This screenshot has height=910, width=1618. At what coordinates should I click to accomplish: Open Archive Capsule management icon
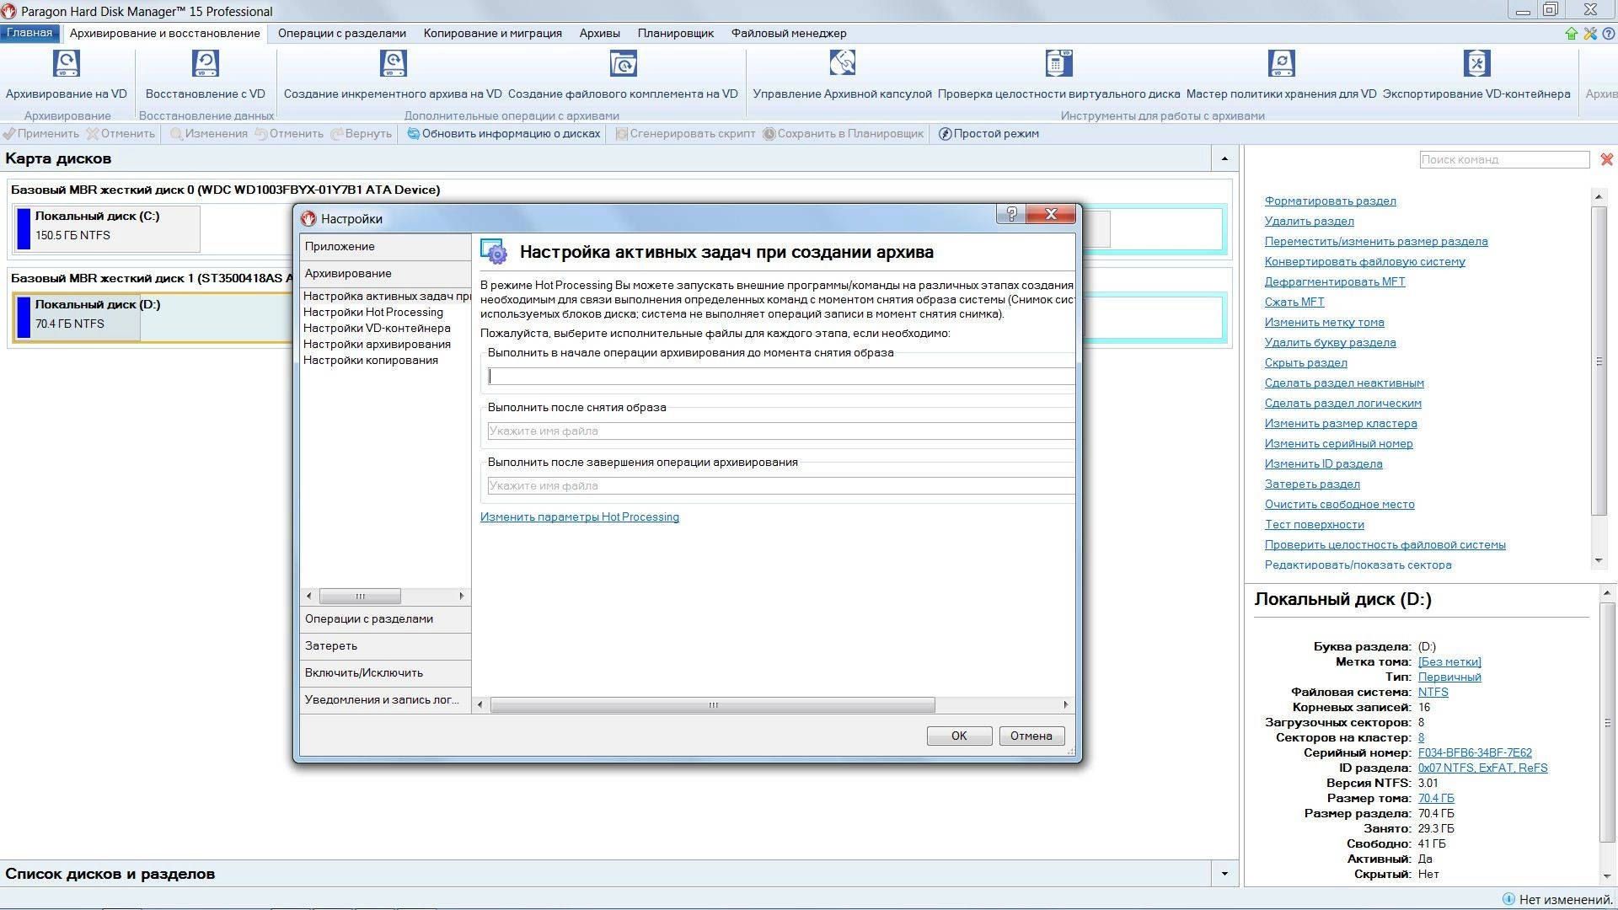(x=842, y=64)
